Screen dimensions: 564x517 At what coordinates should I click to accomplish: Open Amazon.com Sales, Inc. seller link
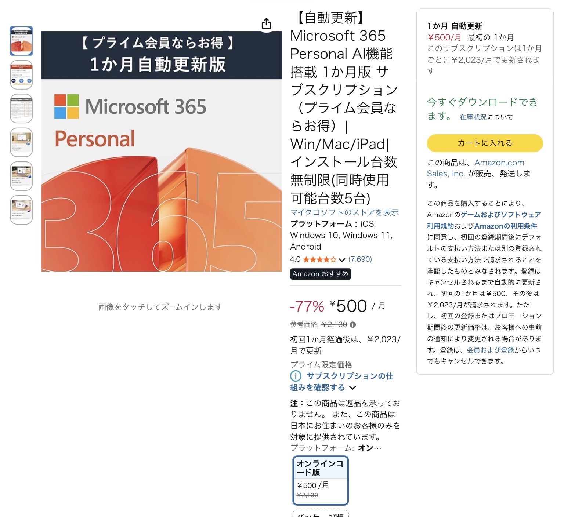pos(476,168)
